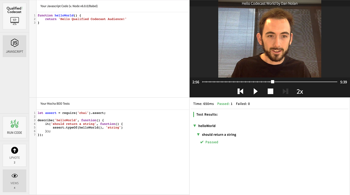
Task: Click the green Passed checkmark result
Action: (x=209, y=142)
